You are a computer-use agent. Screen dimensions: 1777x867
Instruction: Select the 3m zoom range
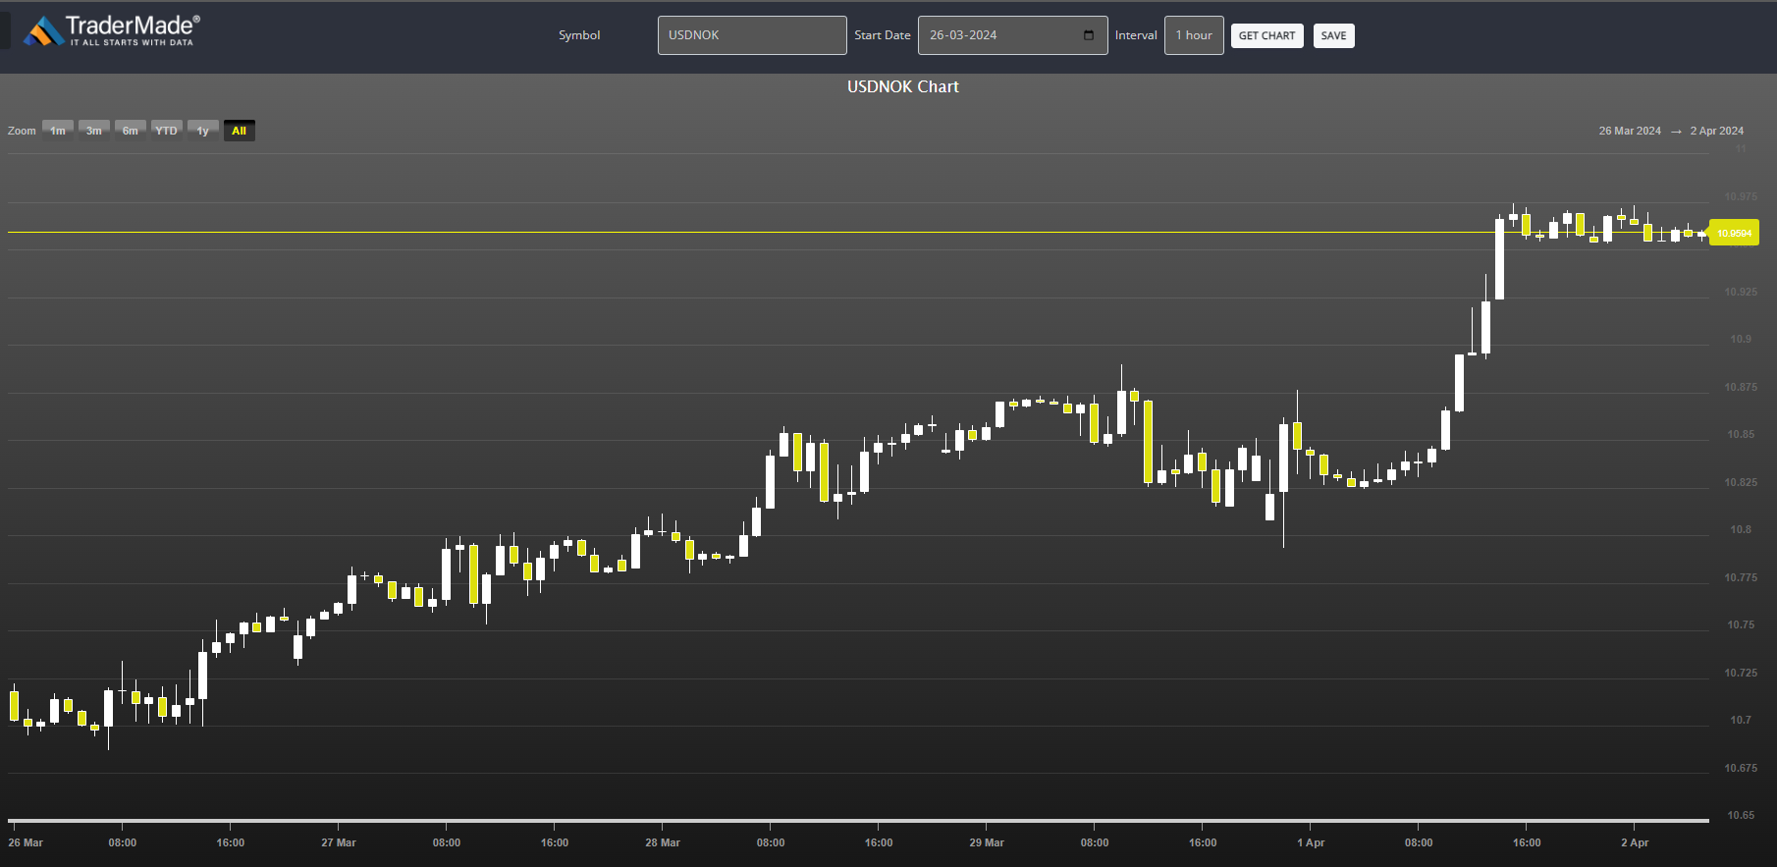tap(94, 131)
